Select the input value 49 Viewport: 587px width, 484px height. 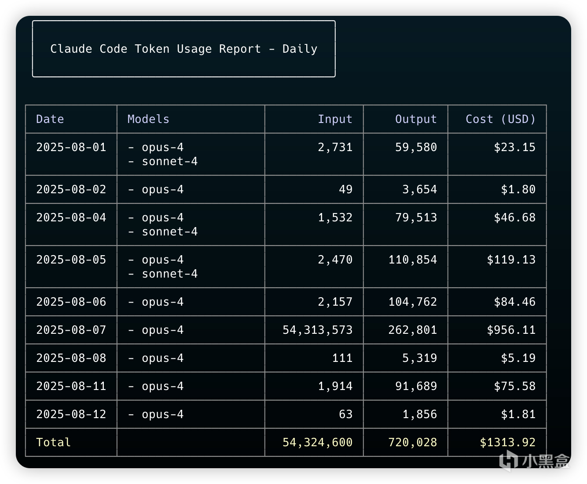click(x=346, y=189)
